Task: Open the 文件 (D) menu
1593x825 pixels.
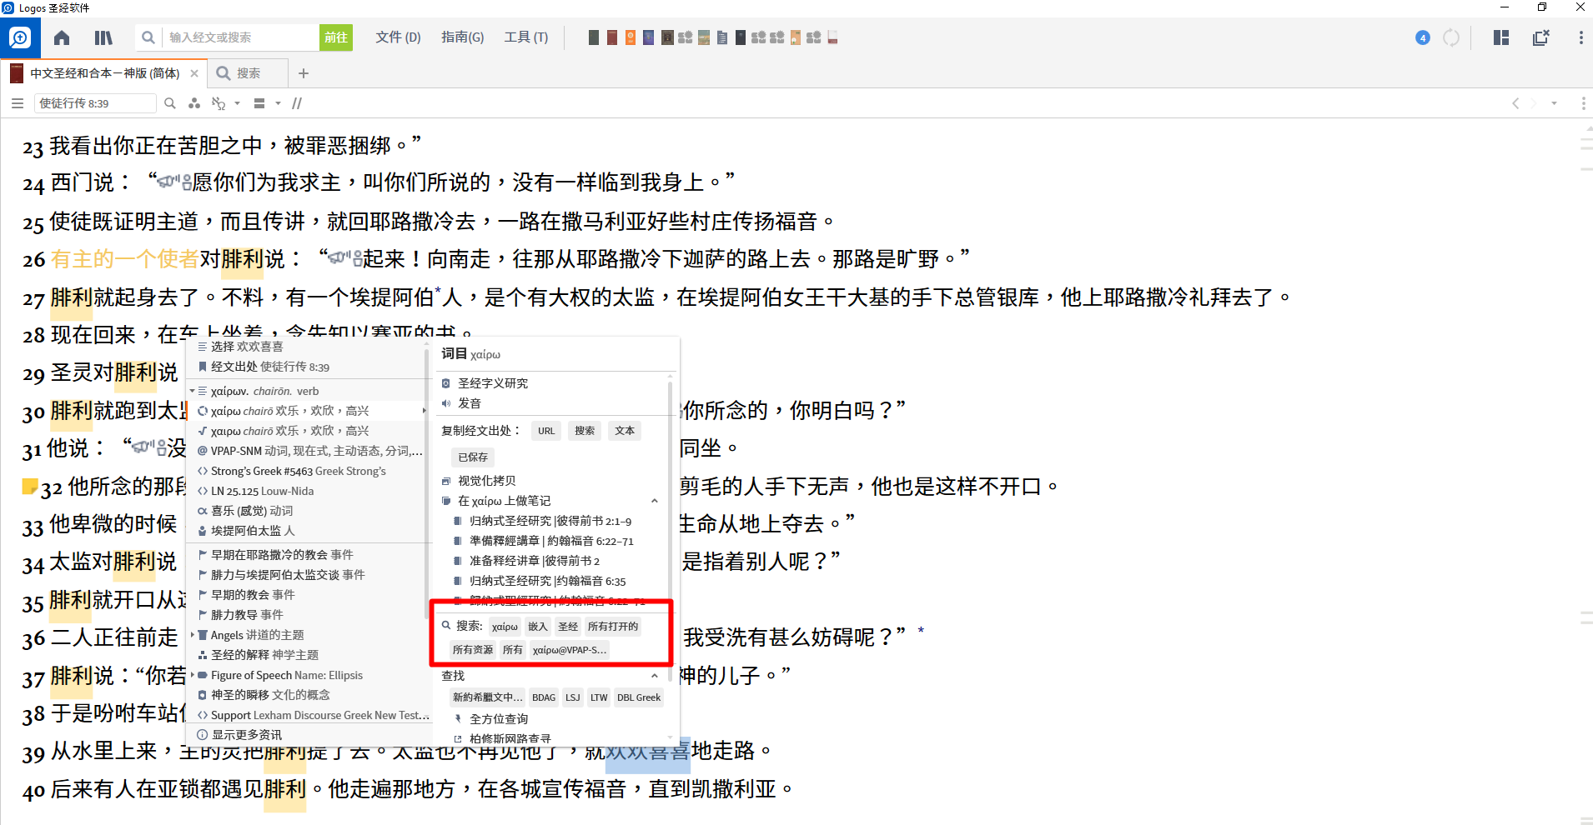Action: click(x=398, y=37)
